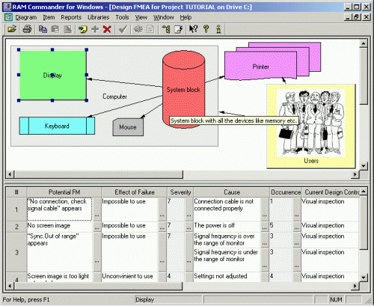Click the Cause column header

tap(232, 192)
